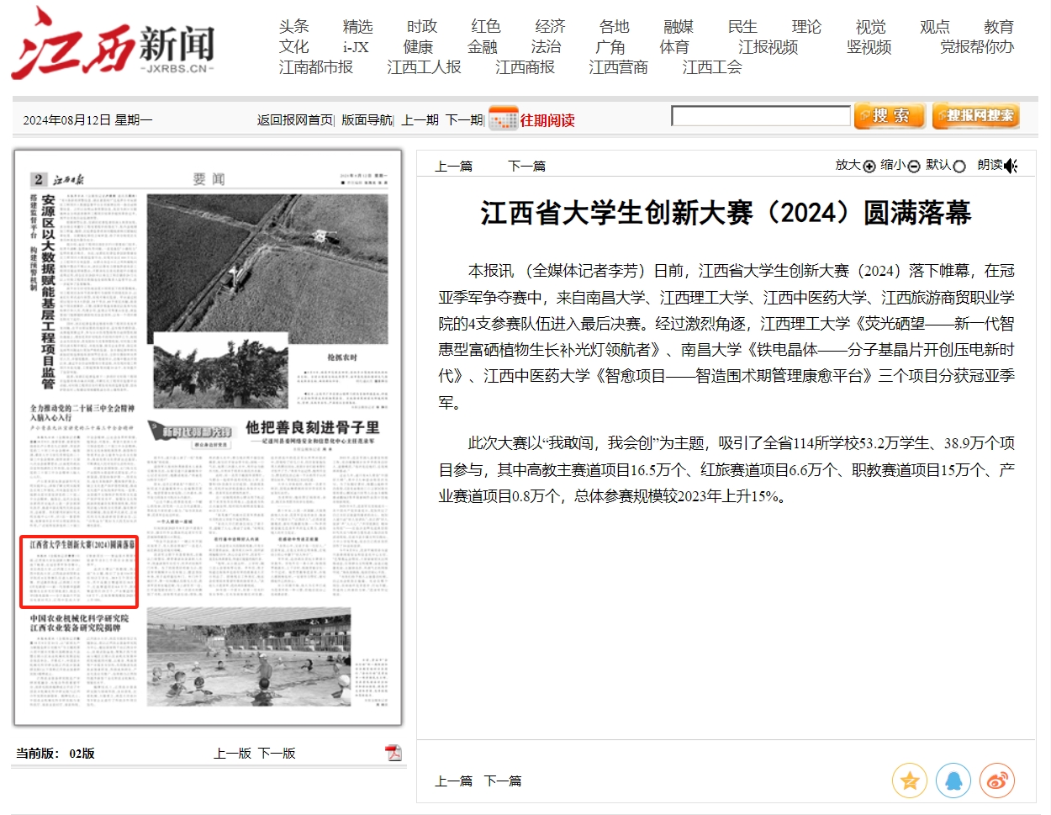Open the 头条 navigation menu item
Screen dimensions: 1051x815
pyautogui.click(x=294, y=27)
